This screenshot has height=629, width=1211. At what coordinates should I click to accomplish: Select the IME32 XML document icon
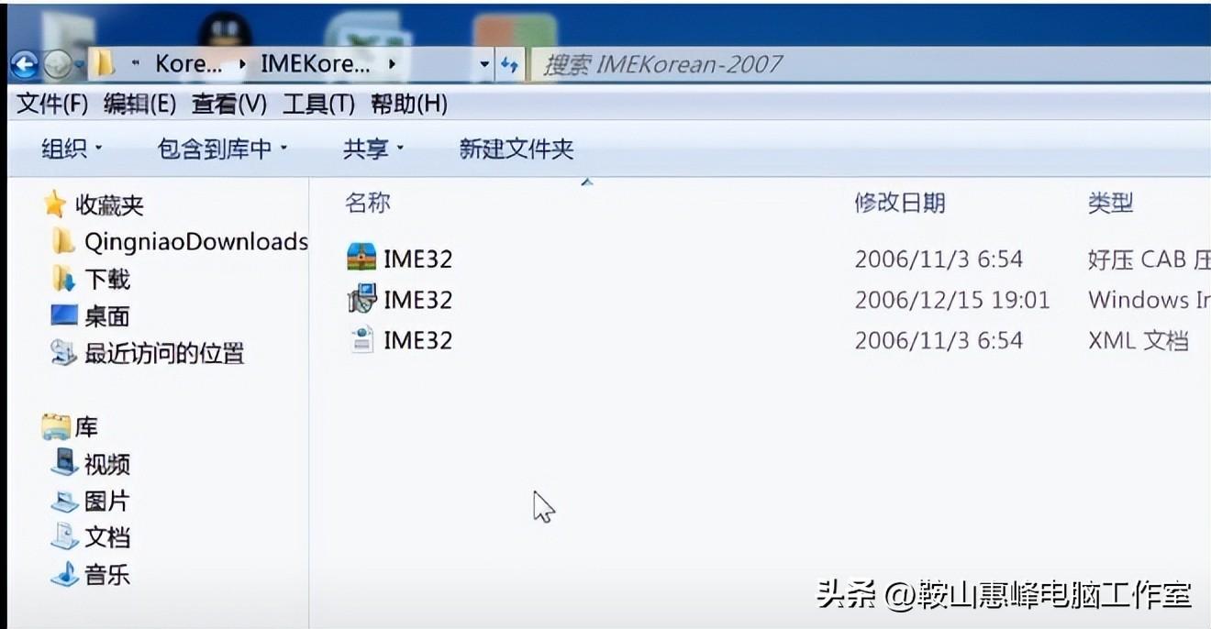[361, 340]
